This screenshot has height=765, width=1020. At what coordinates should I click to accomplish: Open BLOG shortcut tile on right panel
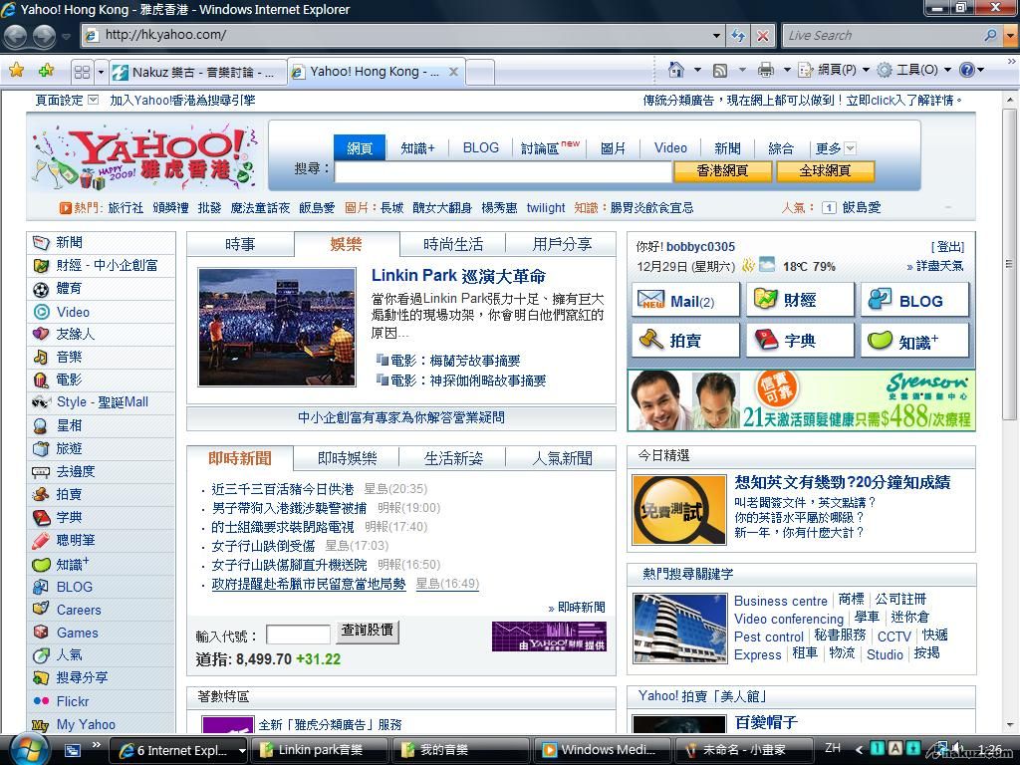(914, 300)
